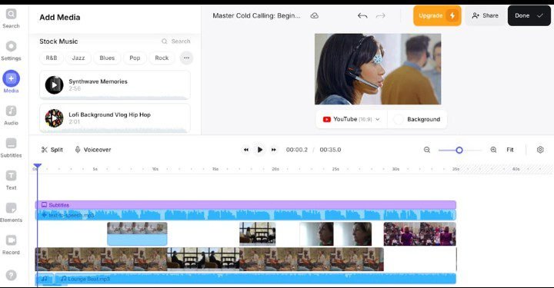Screen dimensions: 554x288
Task: Select the crowd presentation overlay clip
Action: pyautogui.click(x=420, y=233)
